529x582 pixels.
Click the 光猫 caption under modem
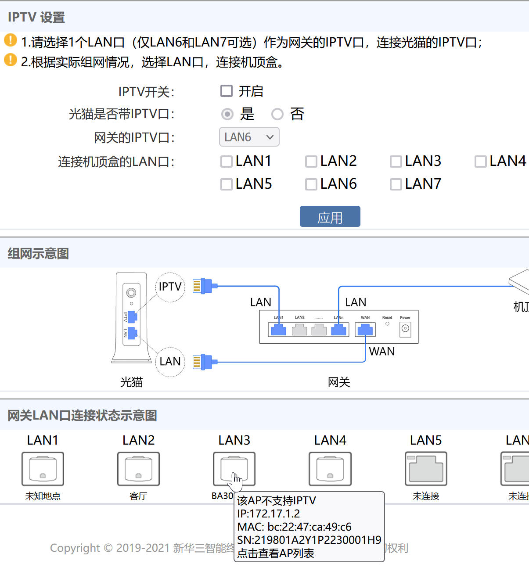(132, 382)
